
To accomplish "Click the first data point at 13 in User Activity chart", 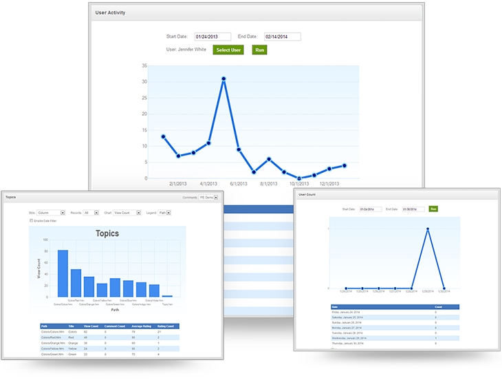I will 163,136.
